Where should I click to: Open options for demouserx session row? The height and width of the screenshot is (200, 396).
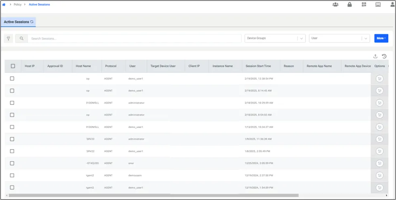(379, 175)
